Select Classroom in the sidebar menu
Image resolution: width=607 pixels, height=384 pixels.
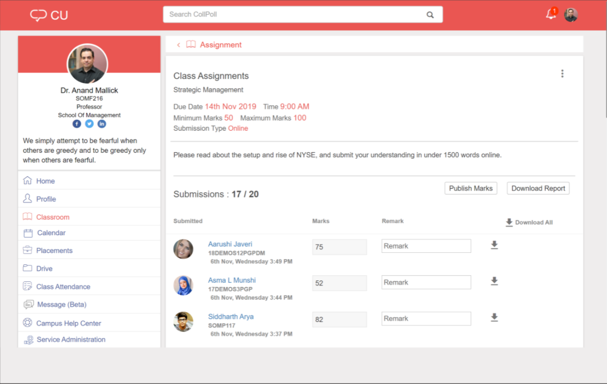pos(53,217)
